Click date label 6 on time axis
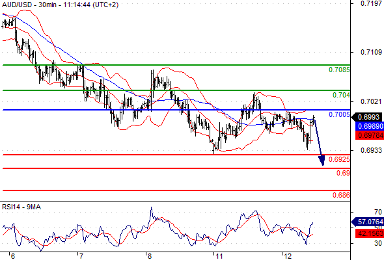This screenshot has width=384, height=260. point(13,256)
